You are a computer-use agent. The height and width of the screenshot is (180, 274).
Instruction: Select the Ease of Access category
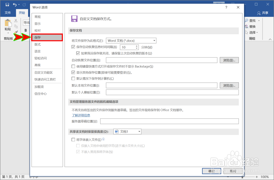pyautogui.click(x=47, y=58)
